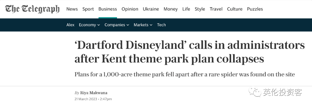The height and width of the screenshot is (106, 312).
Task: Click the Dartford Disneyland article headline
Action: click(190, 52)
